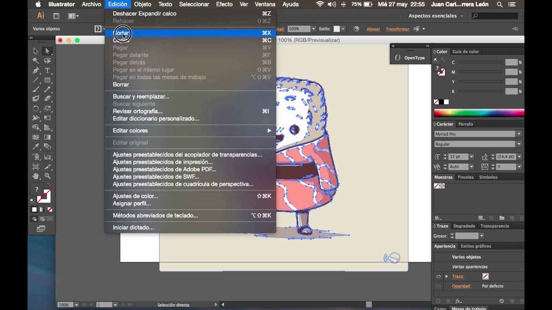
Task: Choose Buscar y reemplazar menu entry
Action: pos(190,96)
